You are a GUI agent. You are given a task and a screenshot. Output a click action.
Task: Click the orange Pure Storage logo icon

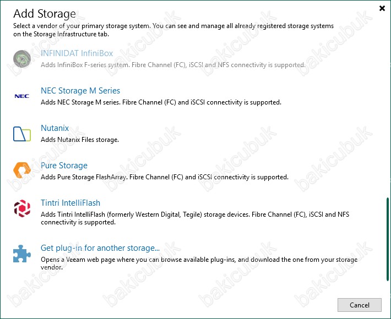(22, 170)
